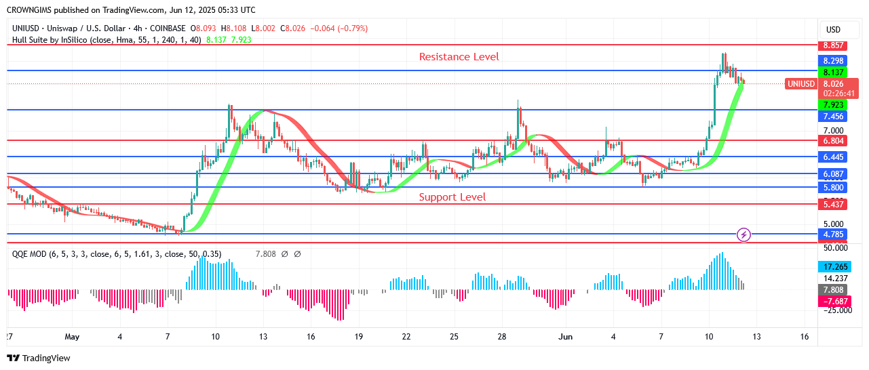Click the second Ø symbol in the QQE MOD legend
The width and height of the screenshot is (869, 370).
pos(297,254)
